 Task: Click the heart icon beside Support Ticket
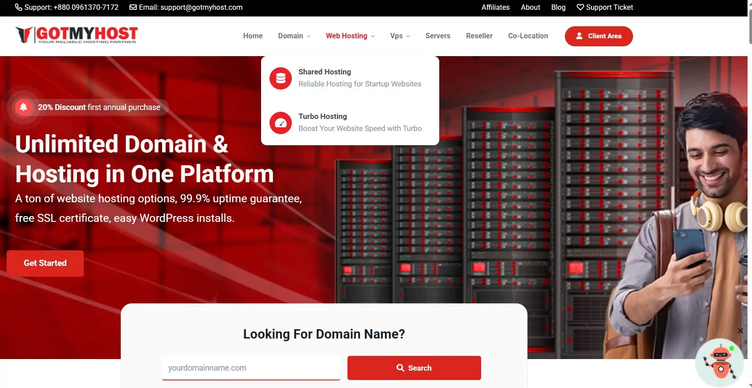pos(580,7)
